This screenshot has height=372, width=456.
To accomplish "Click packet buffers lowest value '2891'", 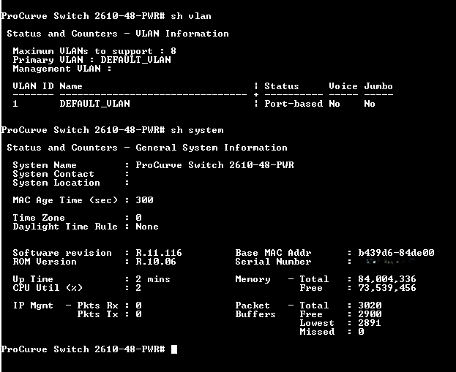I will pyautogui.click(x=370, y=323).
